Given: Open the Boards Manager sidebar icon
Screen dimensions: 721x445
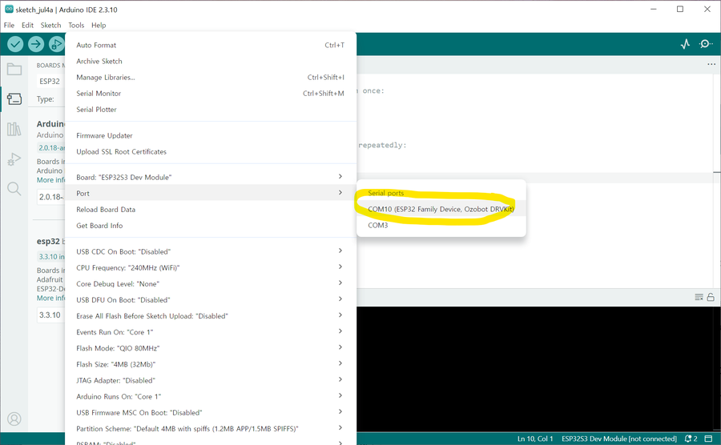Looking at the screenshot, I should [14, 98].
